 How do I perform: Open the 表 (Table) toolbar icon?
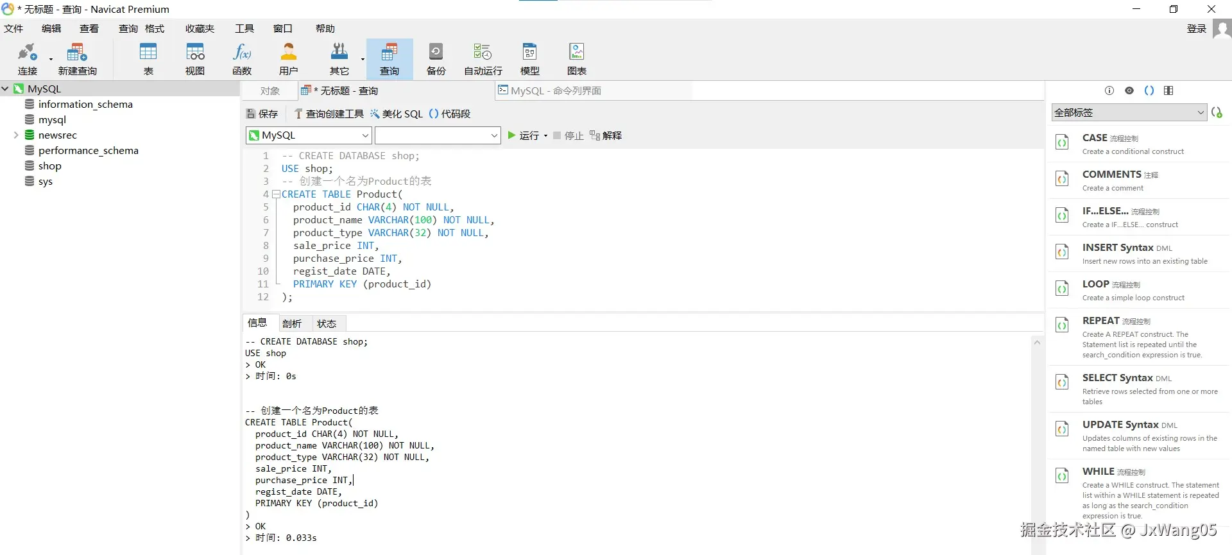[x=148, y=59]
